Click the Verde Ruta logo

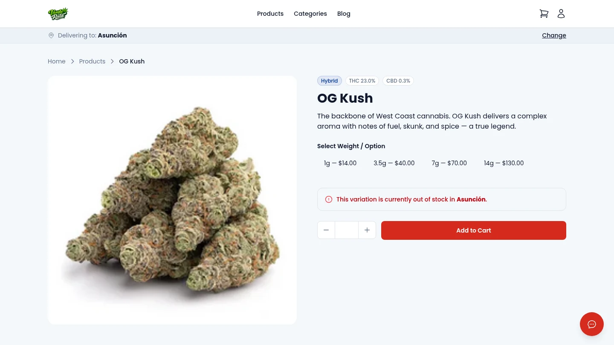58,14
